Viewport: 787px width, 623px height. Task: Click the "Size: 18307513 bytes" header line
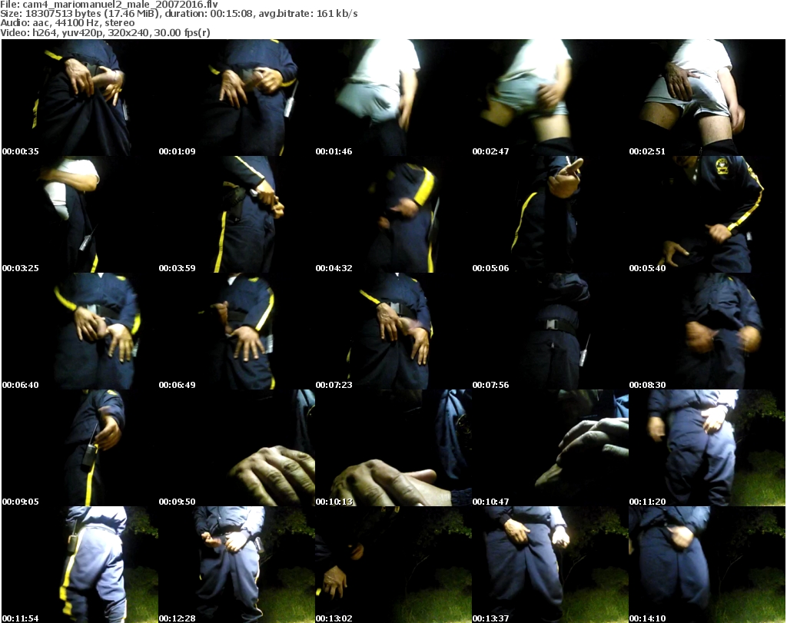(178, 14)
